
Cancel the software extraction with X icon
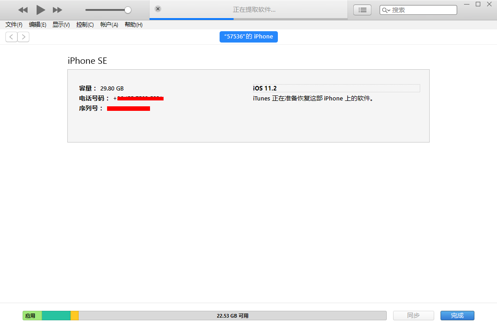click(158, 9)
